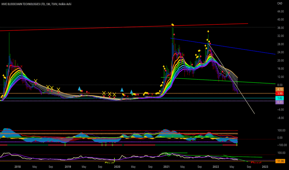289x170 pixels.
Task: Select the white steep downtrend line in 2022
Action: tap(232, 79)
